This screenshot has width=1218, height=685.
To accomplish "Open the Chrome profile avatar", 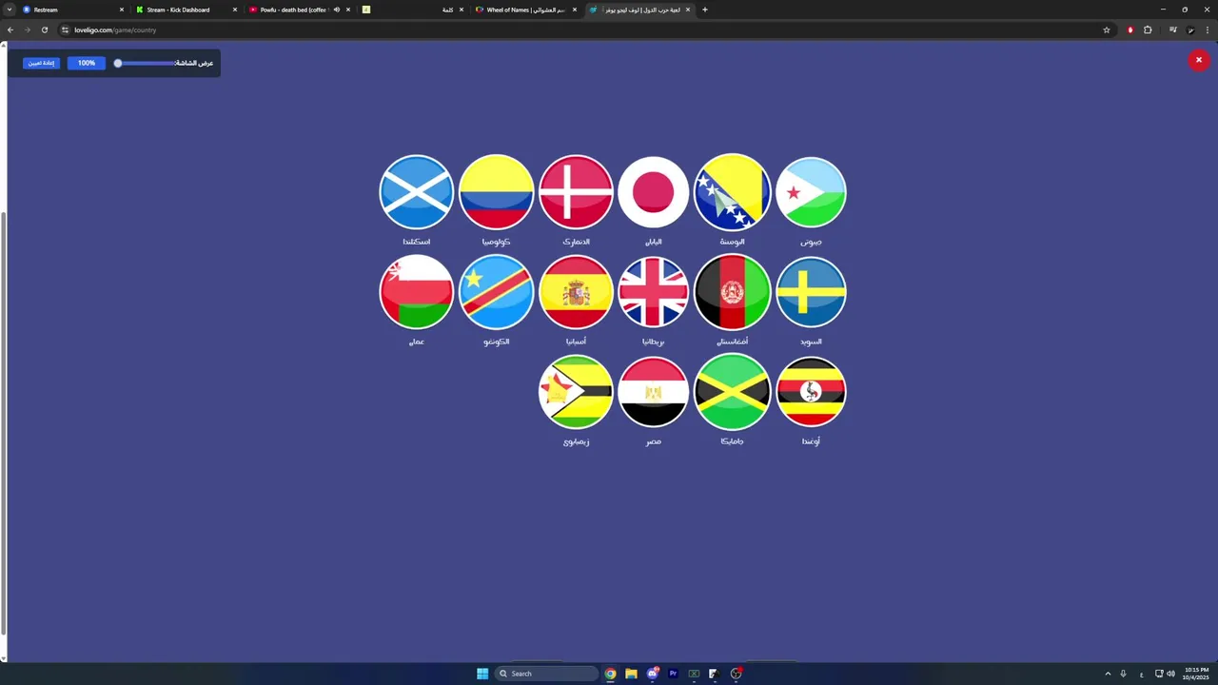I will point(1190,29).
